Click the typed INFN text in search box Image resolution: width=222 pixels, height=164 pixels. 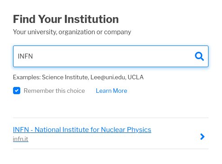(25, 56)
